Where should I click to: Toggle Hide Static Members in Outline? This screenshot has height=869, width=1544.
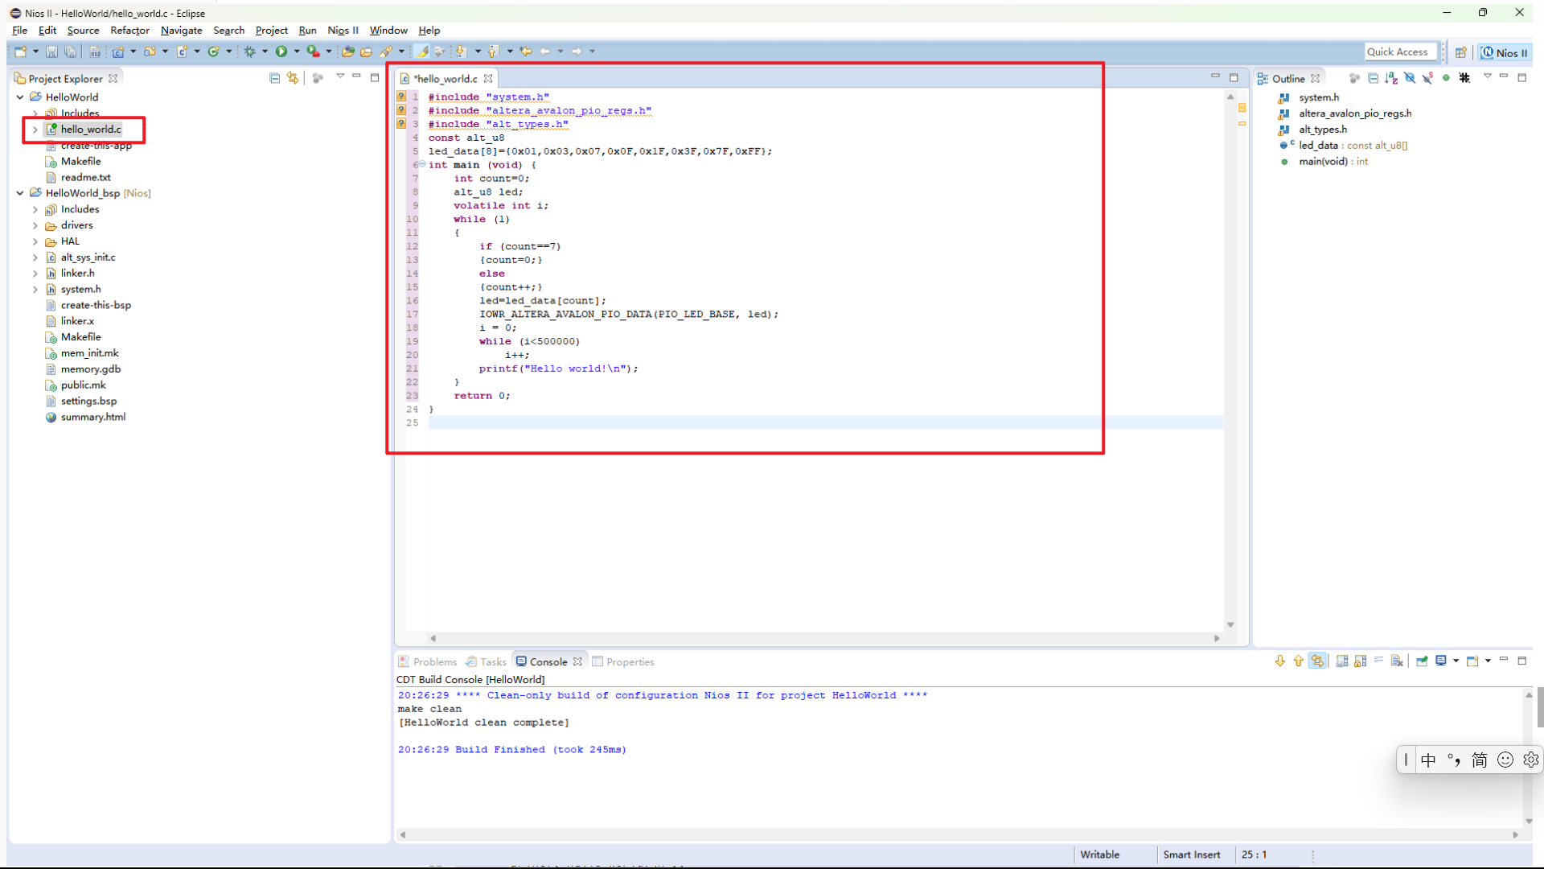1427,78
